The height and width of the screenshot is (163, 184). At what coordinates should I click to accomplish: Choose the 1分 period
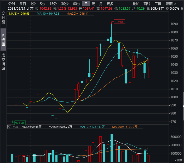click(33, 4)
